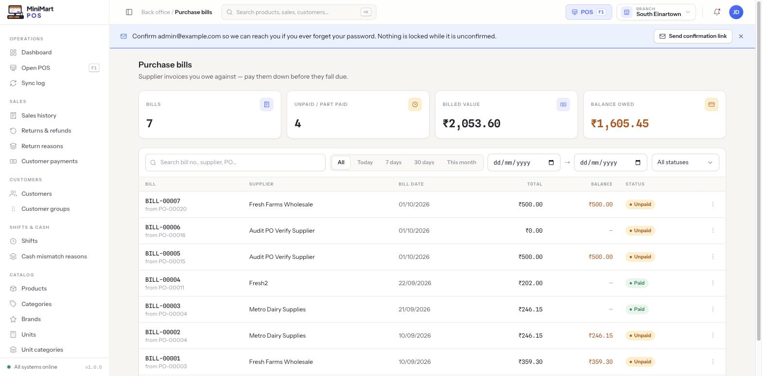Filter bills to This month
Image resolution: width=762 pixels, height=376 pixels.
pyautogui.click(x=462, y=163)
